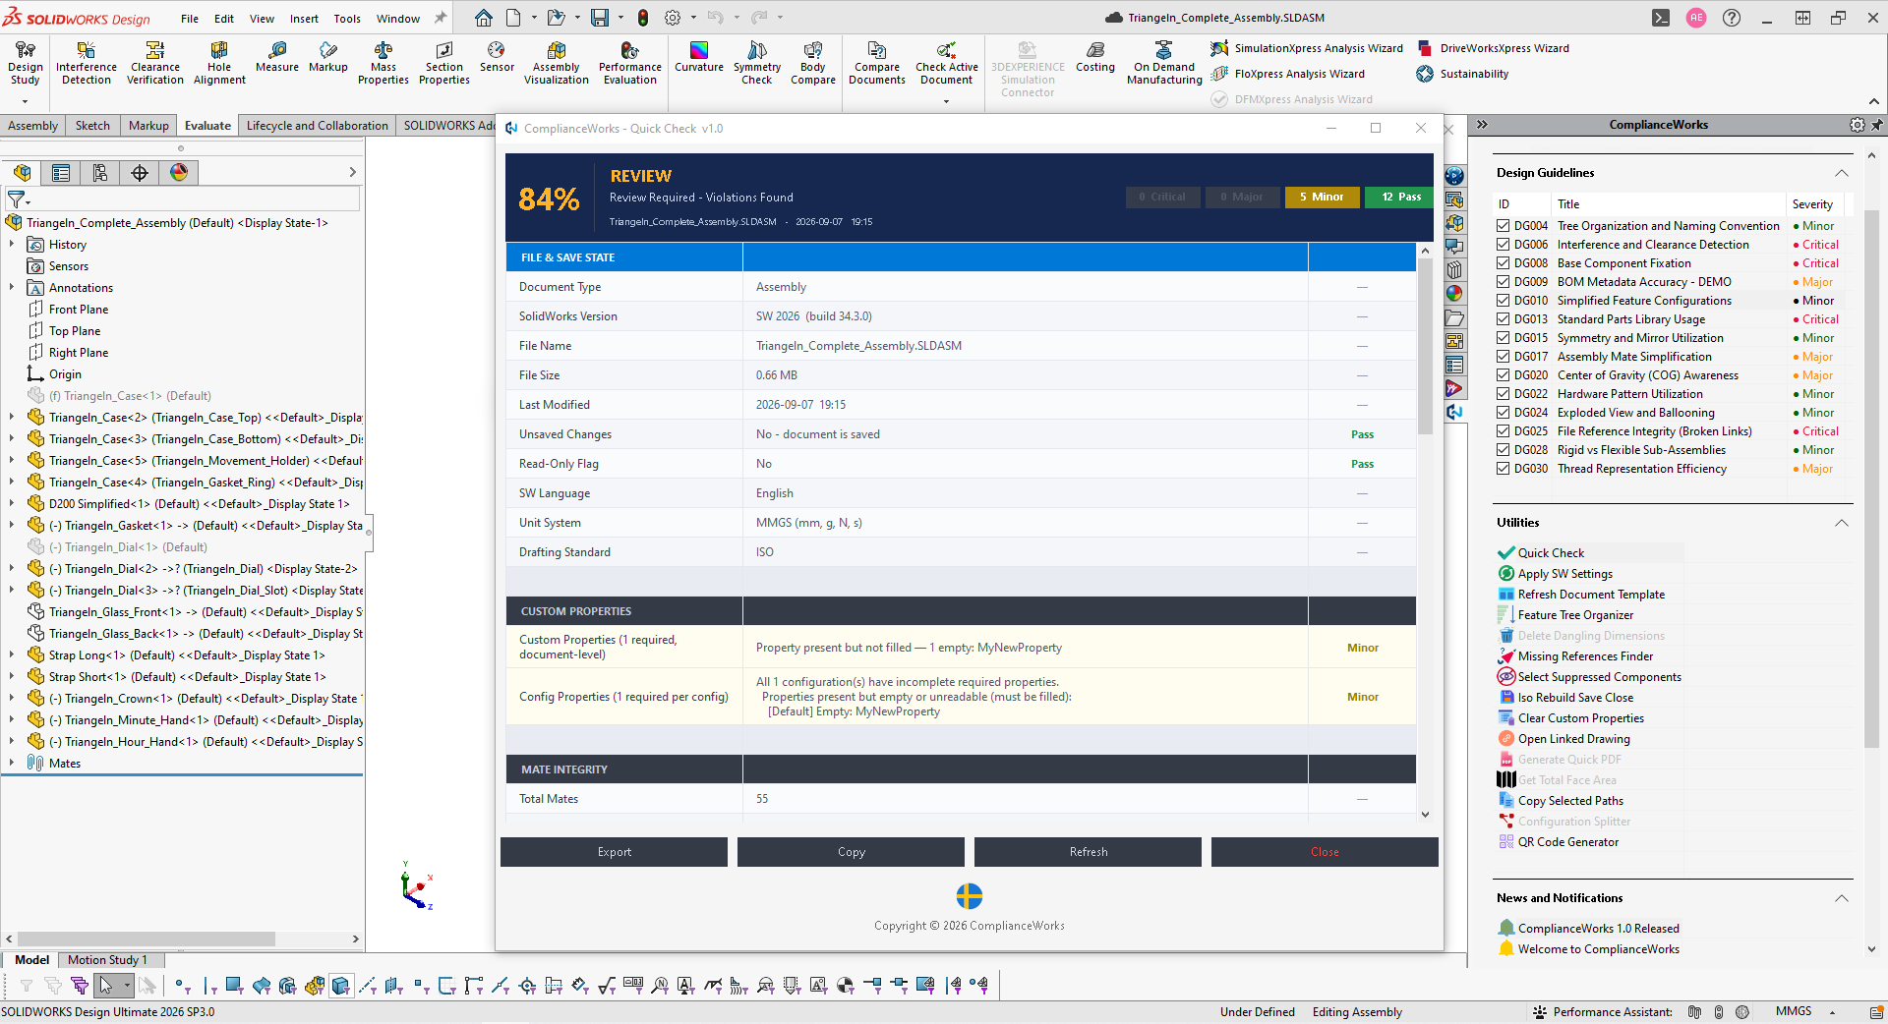Toggle the DG017 Assembly Mate checkbox
1888x1024 pixels.
[1504, 357]
